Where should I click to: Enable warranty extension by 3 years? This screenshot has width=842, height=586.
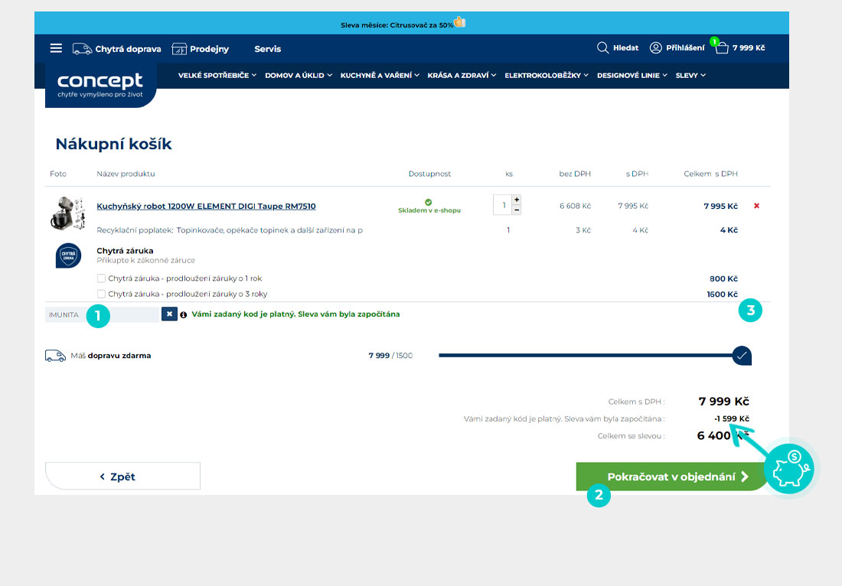(x=101, y=294)
